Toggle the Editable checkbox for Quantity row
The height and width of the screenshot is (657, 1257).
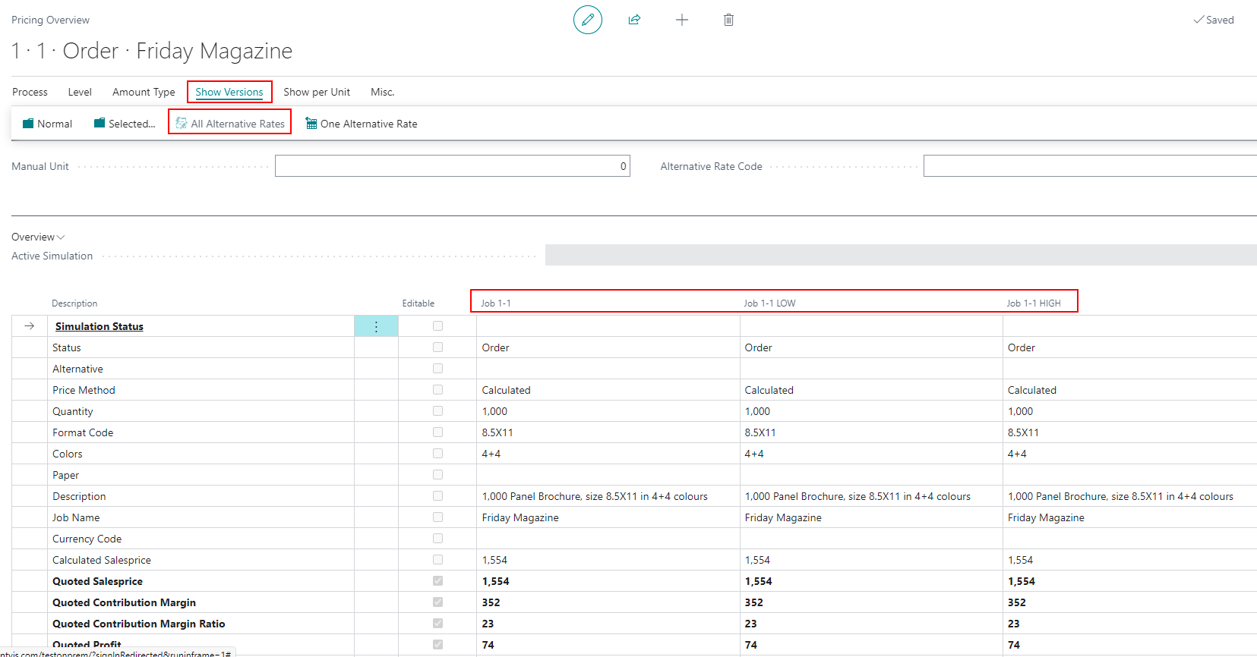437,411
